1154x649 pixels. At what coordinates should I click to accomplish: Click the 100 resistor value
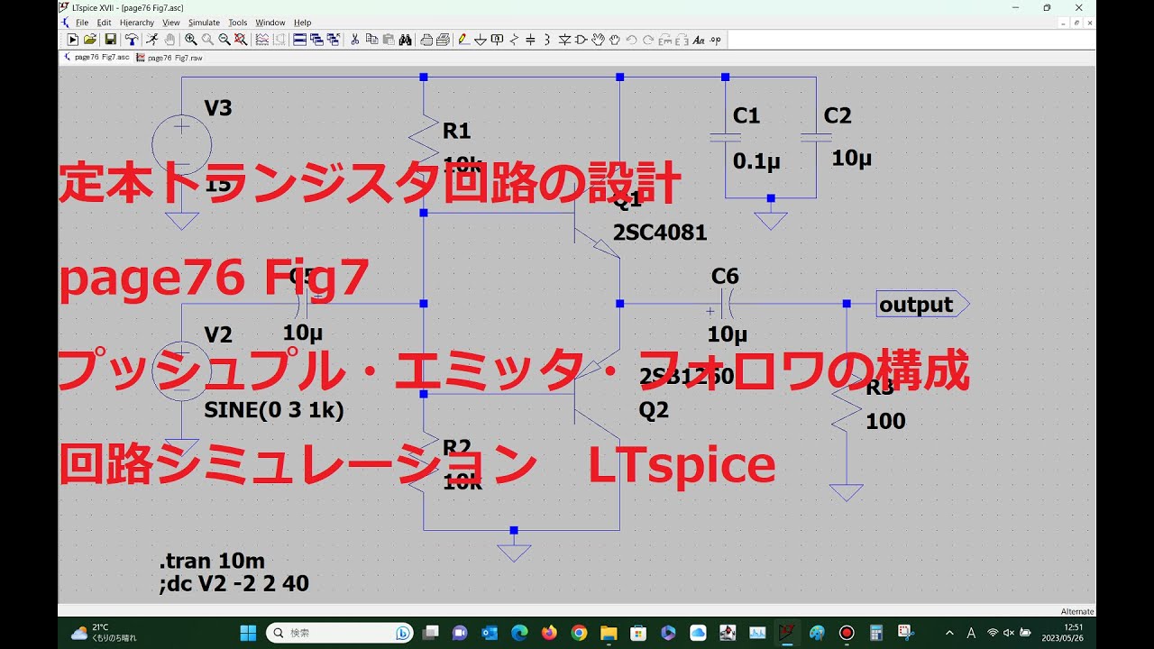tap(885, 421)
